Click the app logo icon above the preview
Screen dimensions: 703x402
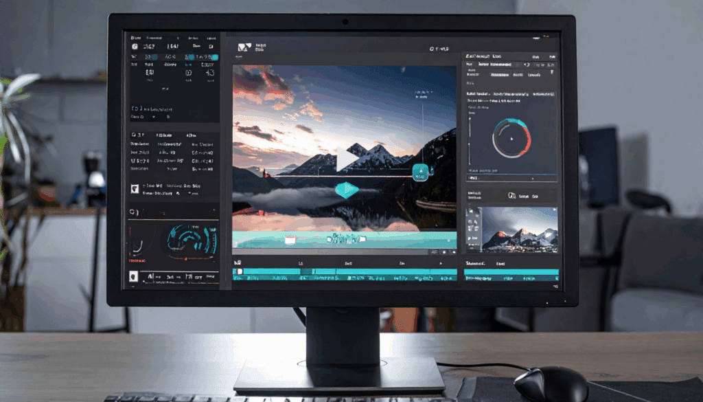tap(242, 48)
